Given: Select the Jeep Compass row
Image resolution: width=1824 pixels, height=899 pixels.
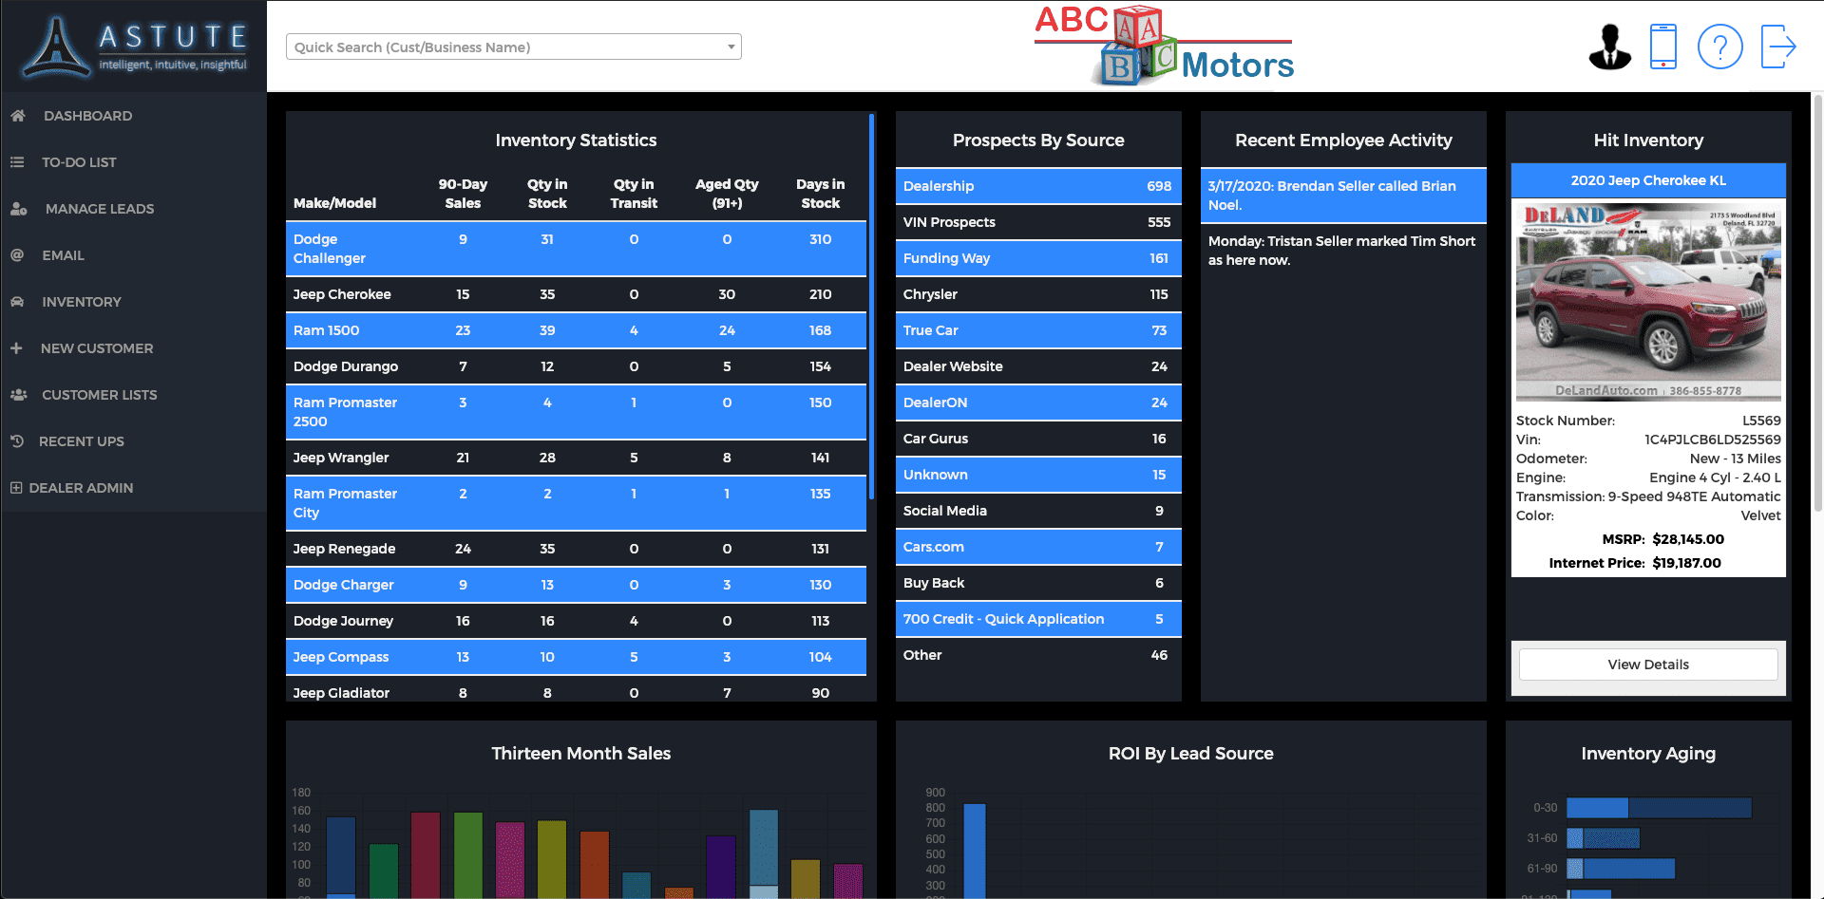Looking at the screenshot, I should pyautogui.click(x=576, y=657).
